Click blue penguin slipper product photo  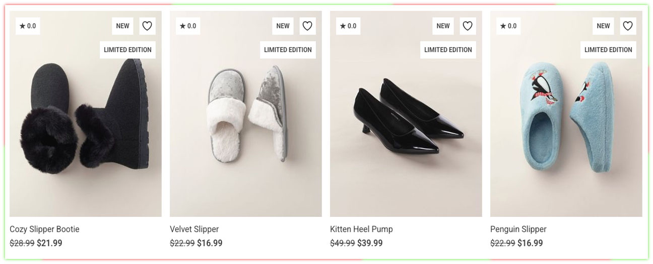coord(566,121)
